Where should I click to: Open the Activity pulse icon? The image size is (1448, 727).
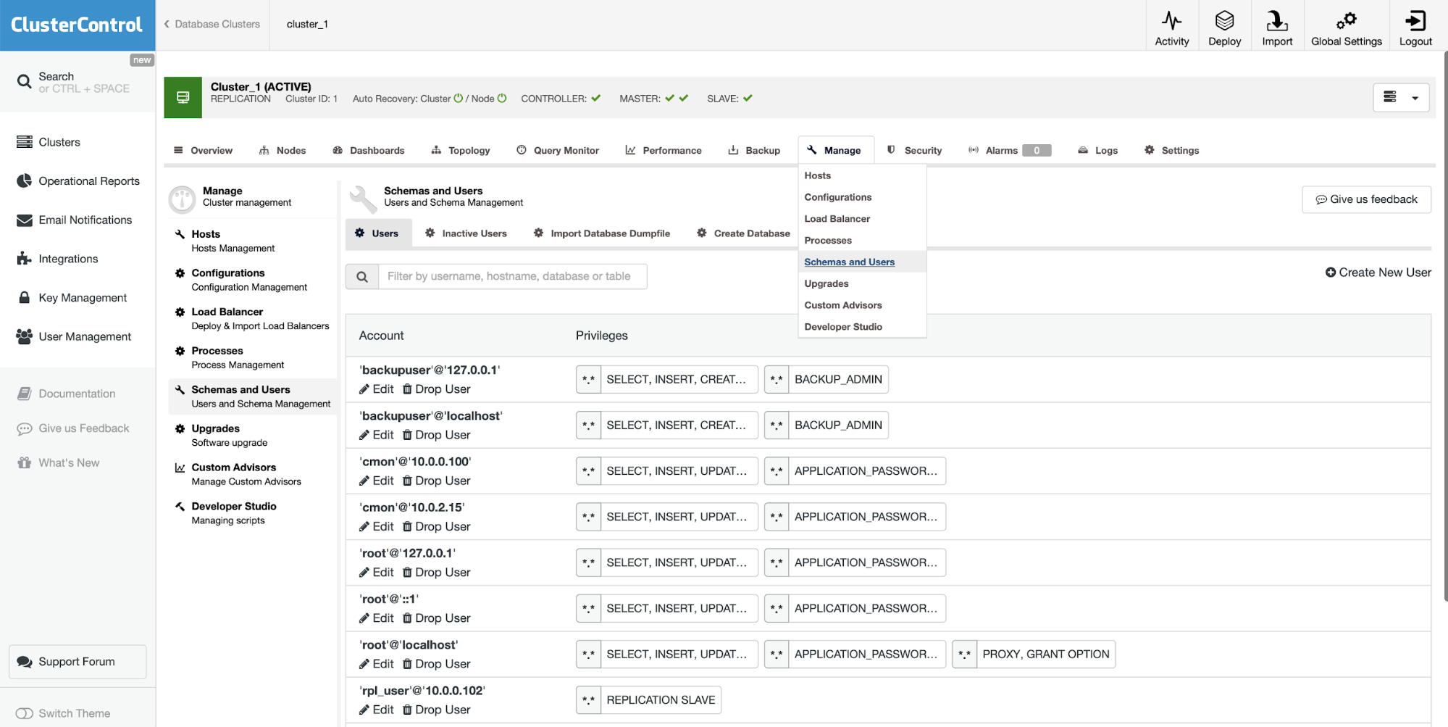[1171, 20]
